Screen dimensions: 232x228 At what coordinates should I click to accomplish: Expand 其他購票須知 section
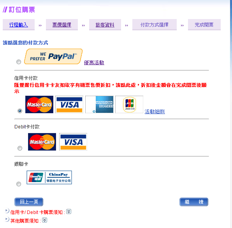(x=44, y=220)
